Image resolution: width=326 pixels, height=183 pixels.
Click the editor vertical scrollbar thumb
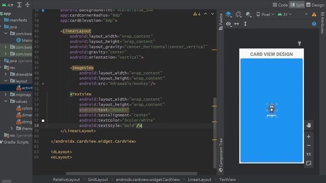[215, 133]
